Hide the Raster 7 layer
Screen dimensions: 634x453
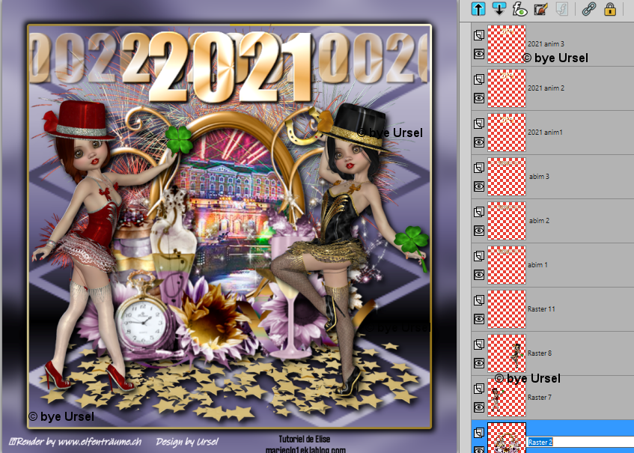click(x=479, y=407)
